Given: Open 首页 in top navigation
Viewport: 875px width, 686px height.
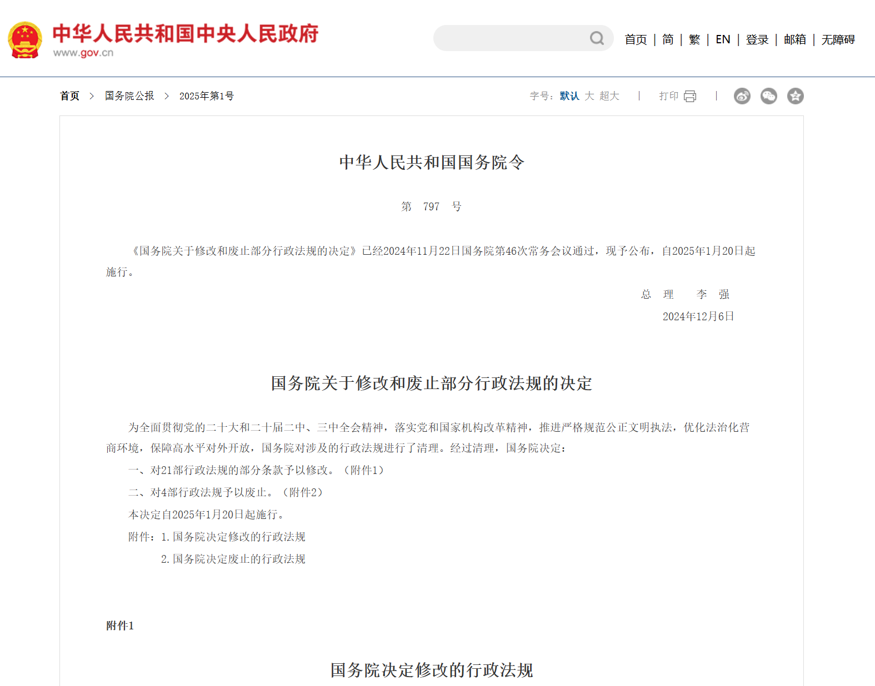Looking at the screenshot, I should [636, 39].
